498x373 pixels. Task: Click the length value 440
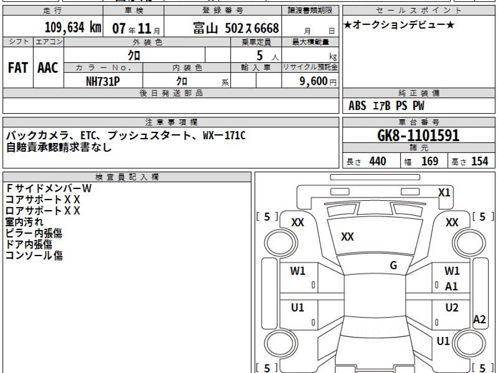(x=378, y=161)
